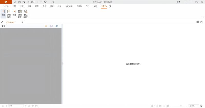Switch to the 保护 (Protect) ribbon tab
Screen dimensions: 205x108
[52, 6]
